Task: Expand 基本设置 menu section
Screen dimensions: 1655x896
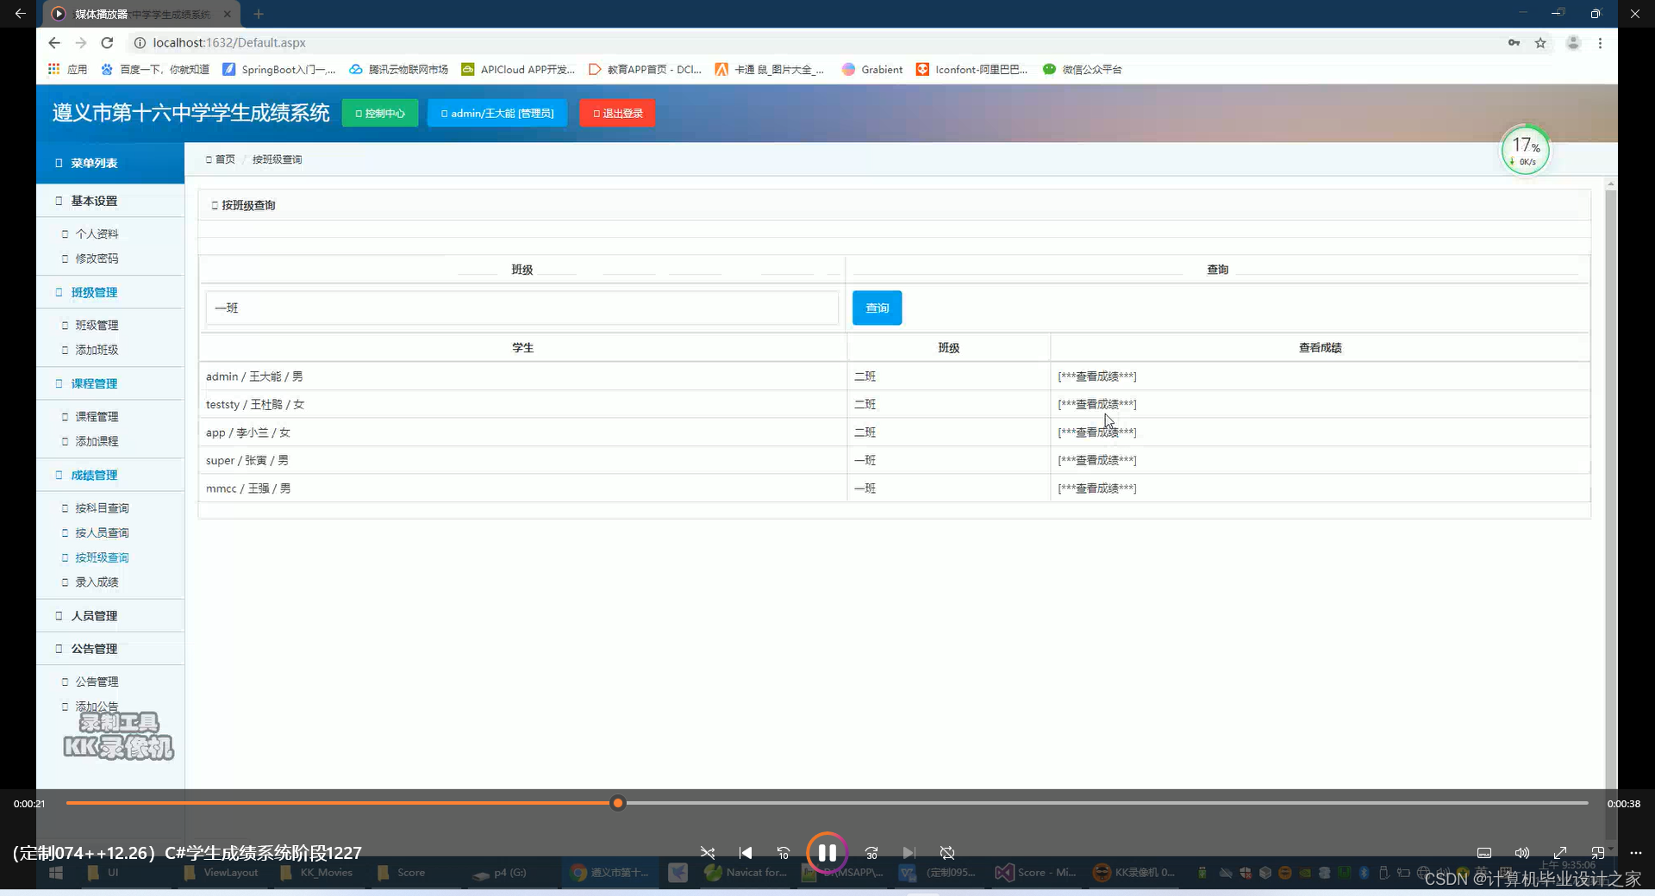Action: pyautogui.click(x=110, y=201)
